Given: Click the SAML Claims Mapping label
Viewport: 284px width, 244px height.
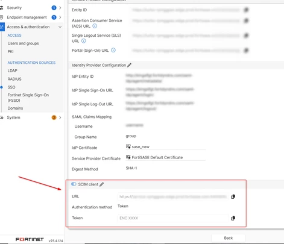Looking at the screenshot, I should coord(92,117).
